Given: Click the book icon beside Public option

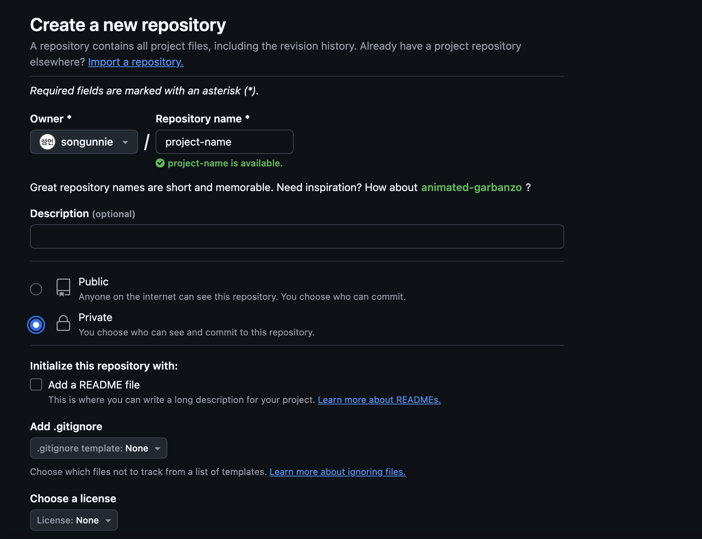Looking at the screenshot, I should tap(63, 288).
